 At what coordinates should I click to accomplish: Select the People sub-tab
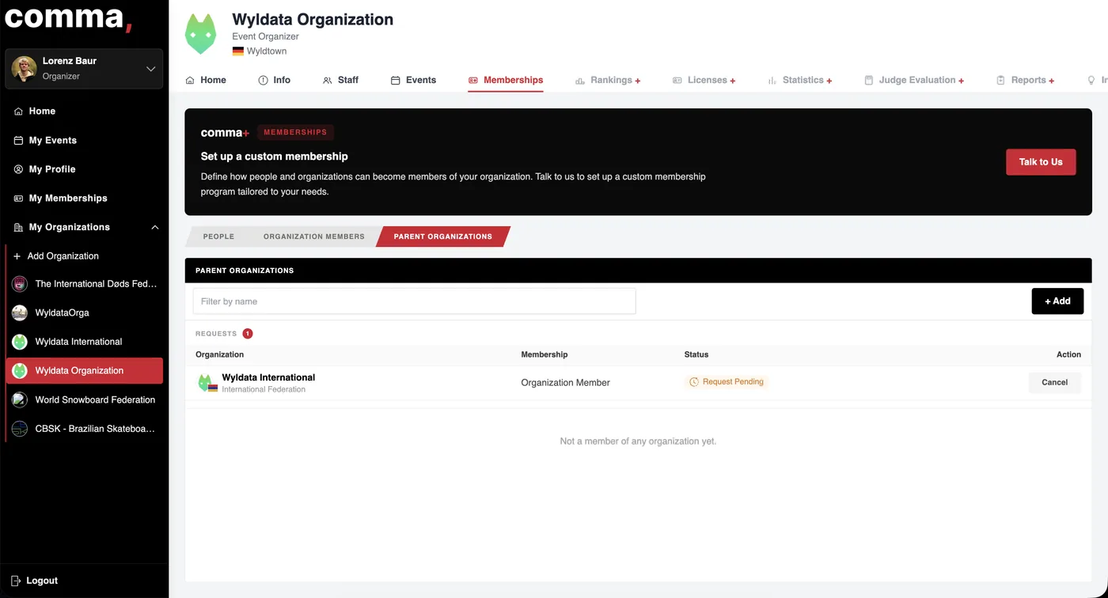pyautogui.click(x=218, y=237)
